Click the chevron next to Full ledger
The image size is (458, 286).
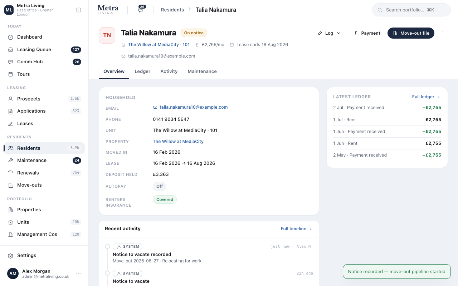pyautogui.click(x=439, y=97)
